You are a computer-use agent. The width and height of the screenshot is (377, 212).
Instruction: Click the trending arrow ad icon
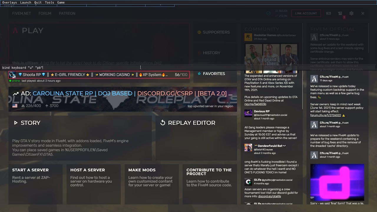tap(16, 94)
